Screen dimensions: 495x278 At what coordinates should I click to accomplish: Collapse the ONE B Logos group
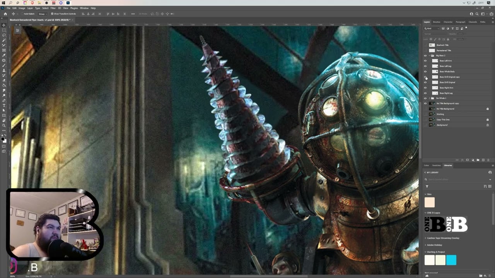tap(425, 213)
